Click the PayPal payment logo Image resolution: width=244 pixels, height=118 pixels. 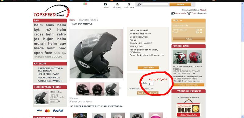tap(58, 111)
